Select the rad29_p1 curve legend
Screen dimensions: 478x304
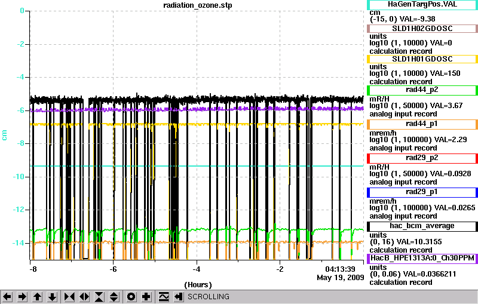[x=422, y=192]
